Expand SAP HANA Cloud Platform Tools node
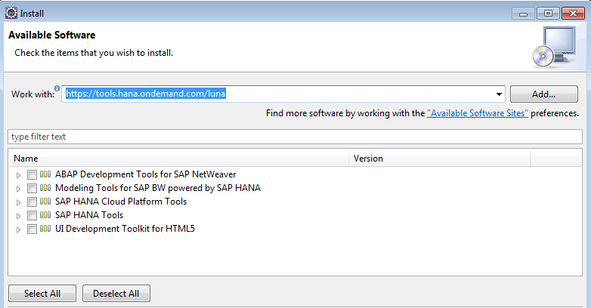Image resolution: width=591 pixels, height=308 pixels. click(x=18, y=202)
